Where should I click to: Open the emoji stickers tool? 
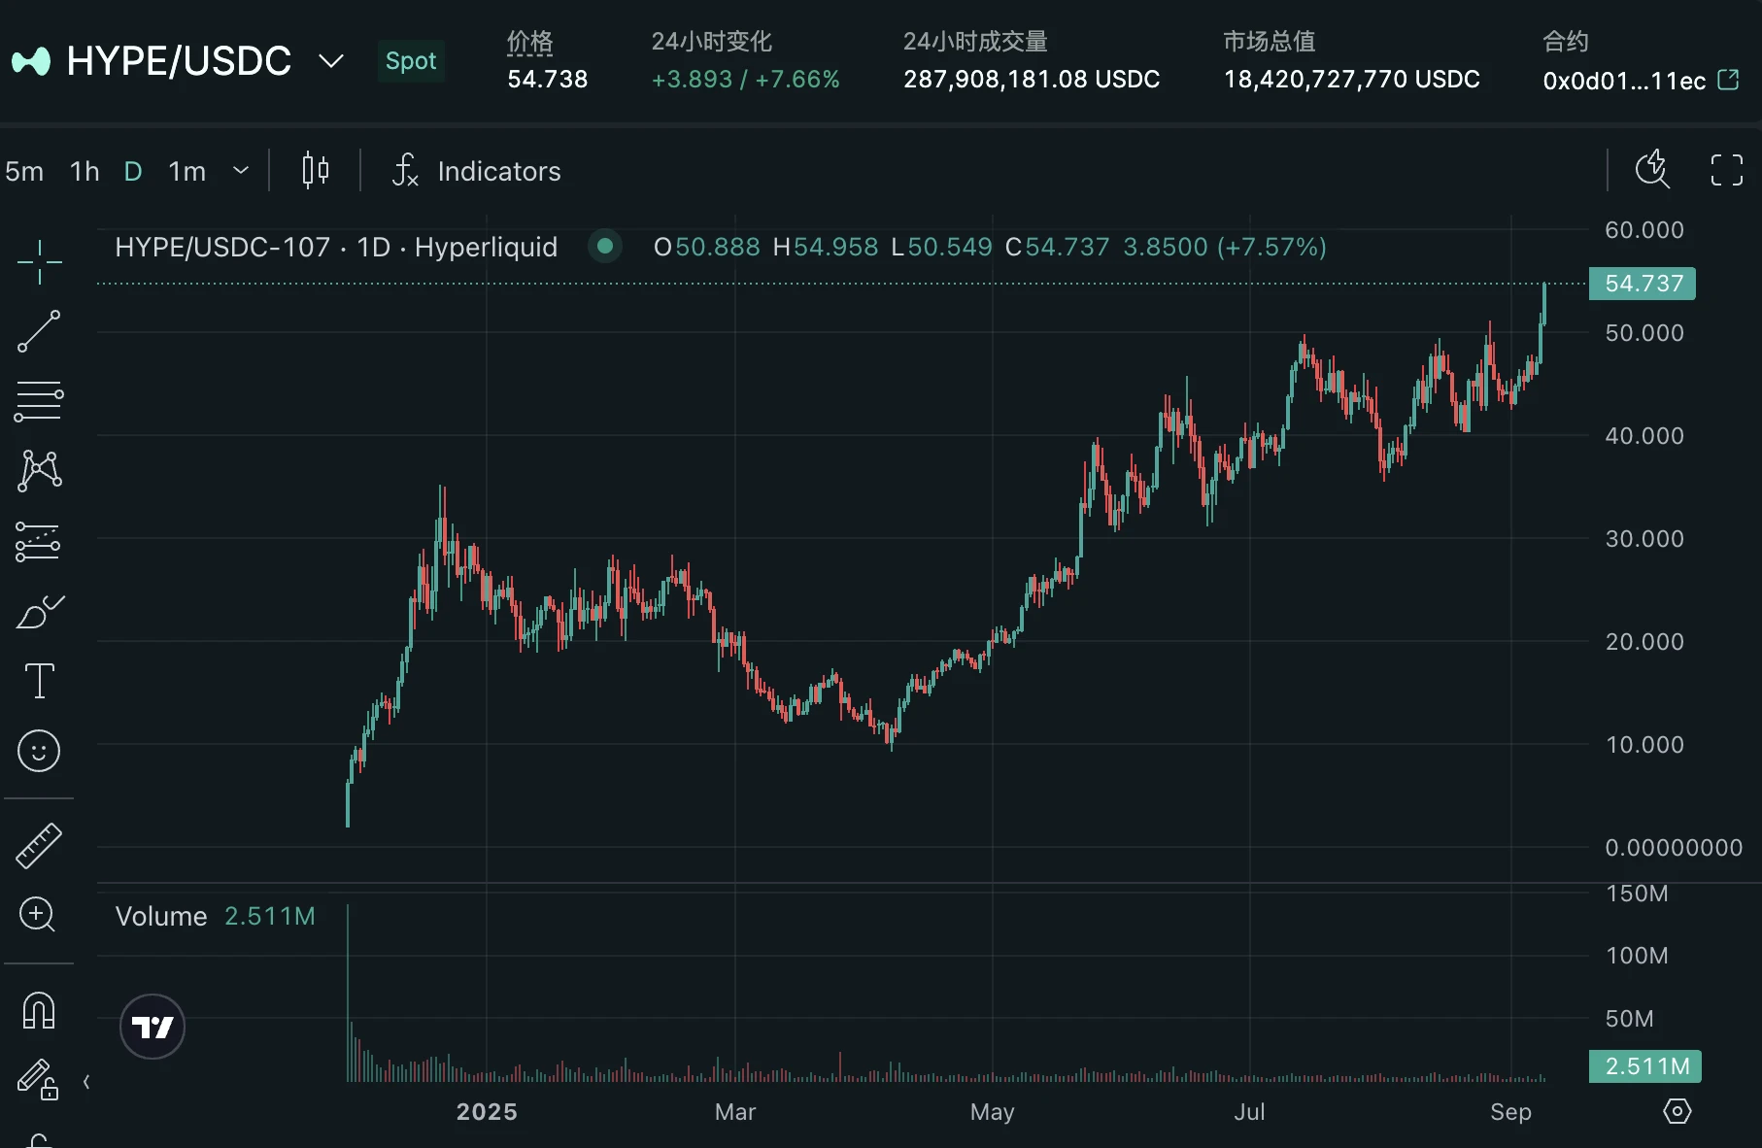click(x=39, y=751)
